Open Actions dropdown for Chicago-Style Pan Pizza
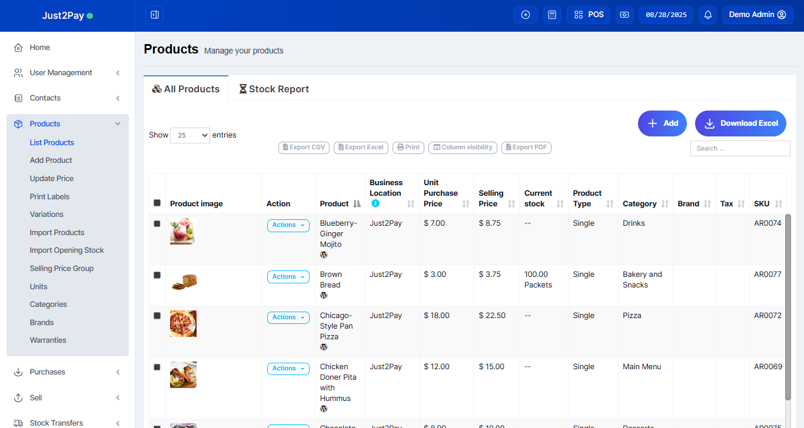Viewport: 804px width, 428px height. 288,317
